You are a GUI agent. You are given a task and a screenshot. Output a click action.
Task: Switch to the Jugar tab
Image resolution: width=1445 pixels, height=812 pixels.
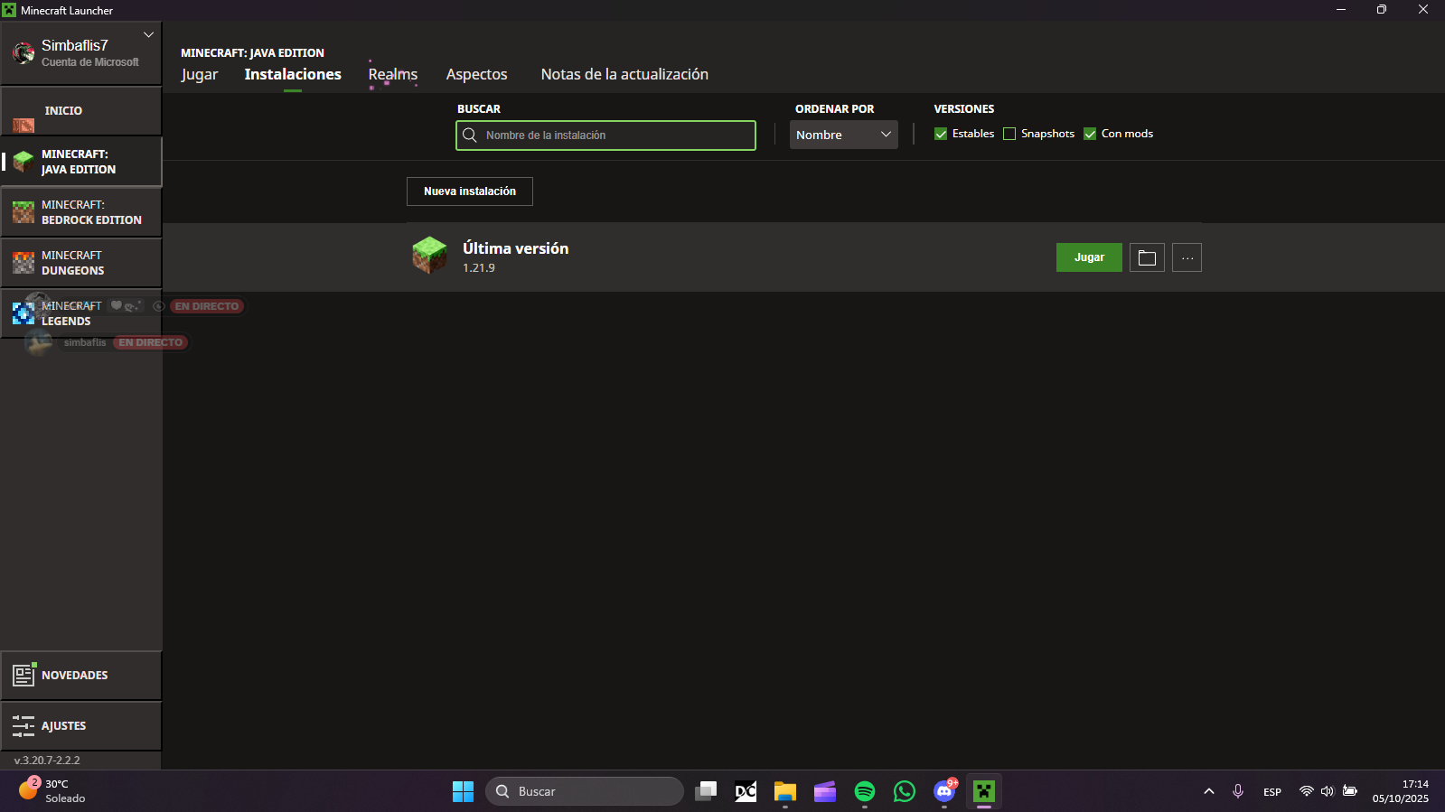coord(200,74)
